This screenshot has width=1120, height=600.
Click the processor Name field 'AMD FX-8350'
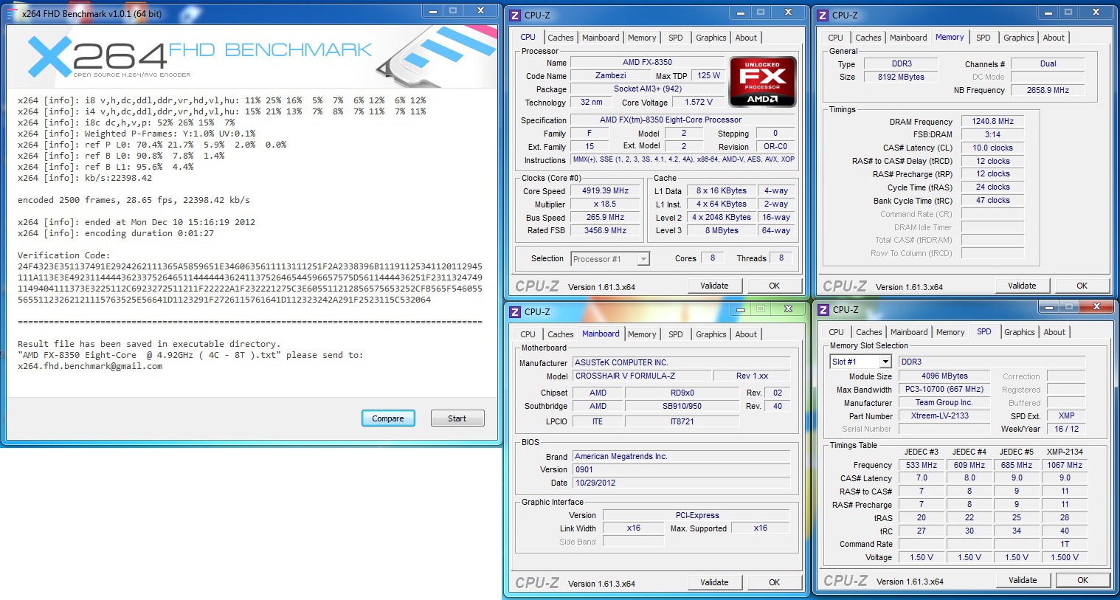(647, 63)
